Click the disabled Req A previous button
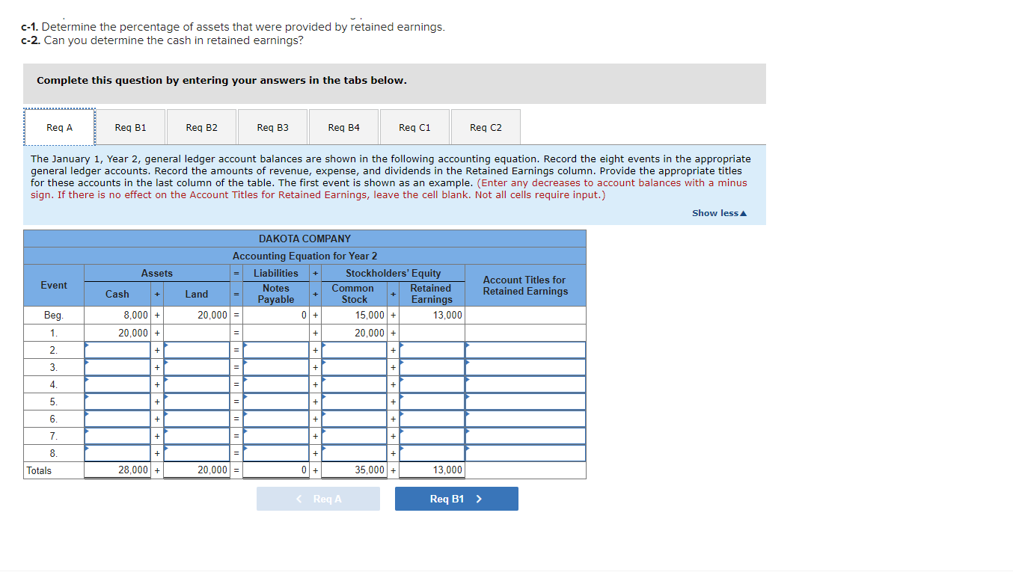This screenshot has width=1013, height=575. (x=318, y=499)
